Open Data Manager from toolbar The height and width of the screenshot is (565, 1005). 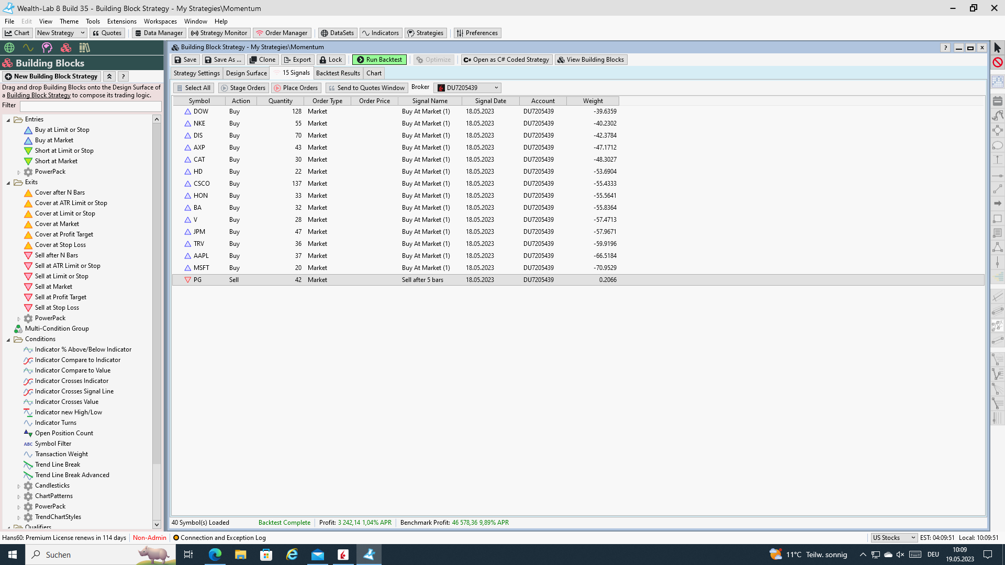[x=158, y=33]
